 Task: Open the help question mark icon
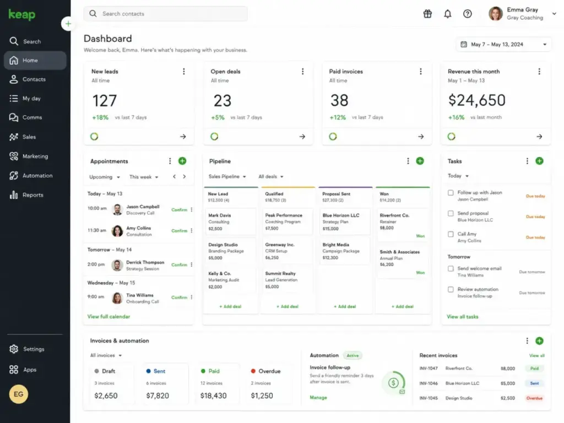(x=467, y=14)
